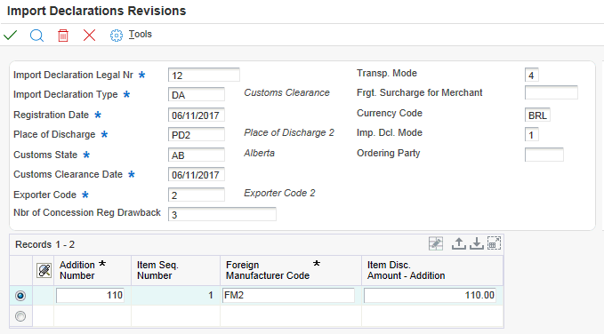Select the radio button for row 110
Viewport: 604px width, 334px height.
(20, 296)
